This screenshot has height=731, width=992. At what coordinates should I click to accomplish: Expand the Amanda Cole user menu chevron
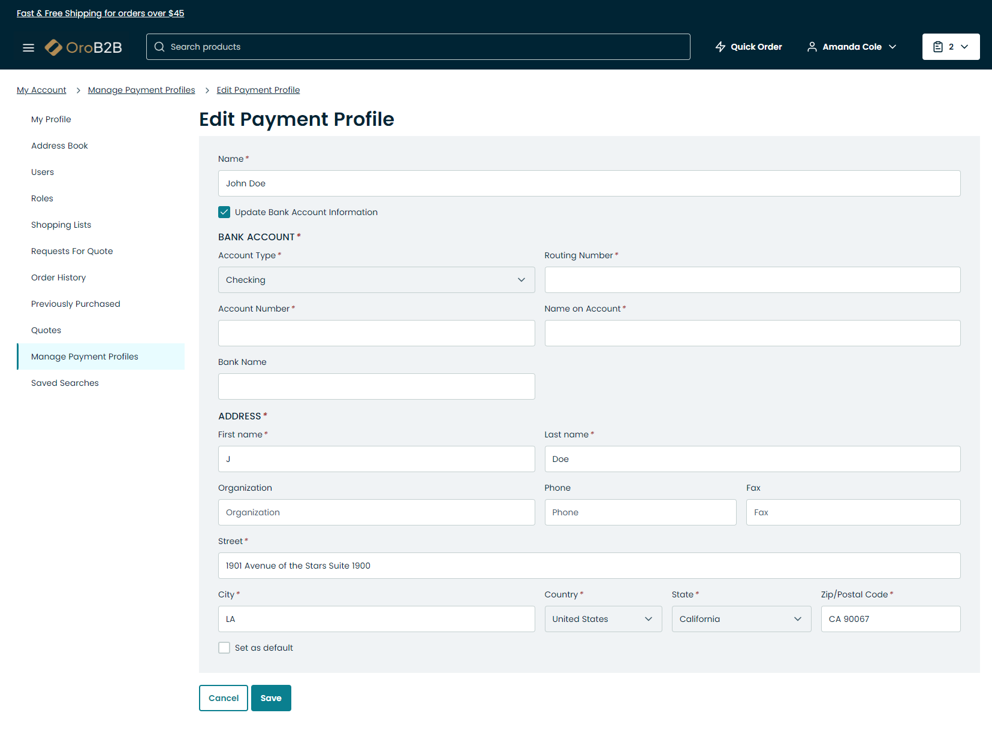893,47
